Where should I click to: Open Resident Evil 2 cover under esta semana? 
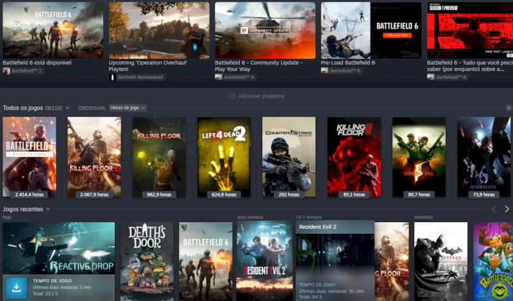click(x=265, y=261)
